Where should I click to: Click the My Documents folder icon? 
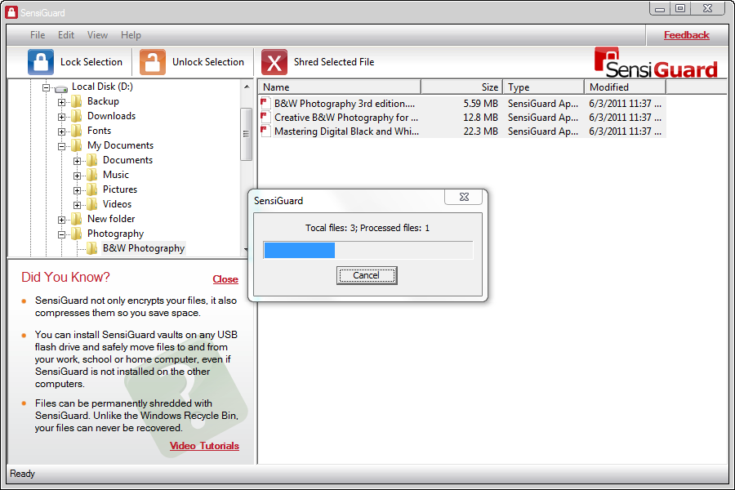tap(77, 145)
